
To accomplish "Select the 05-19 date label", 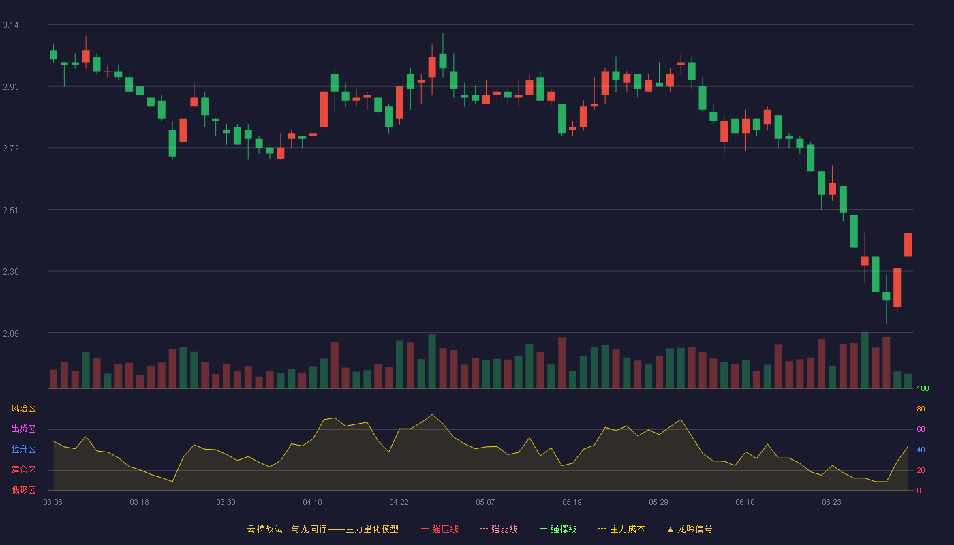I will tap(572, 502).
